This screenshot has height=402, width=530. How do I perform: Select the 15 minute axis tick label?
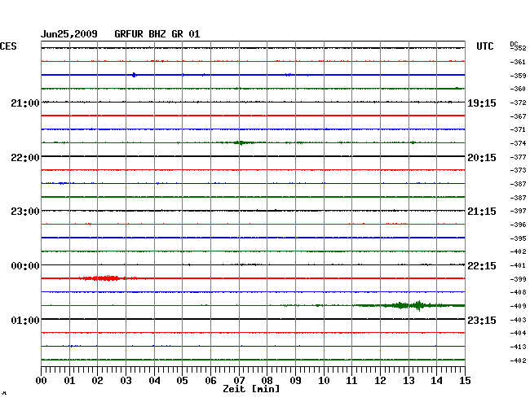click(x=465, y=381)
